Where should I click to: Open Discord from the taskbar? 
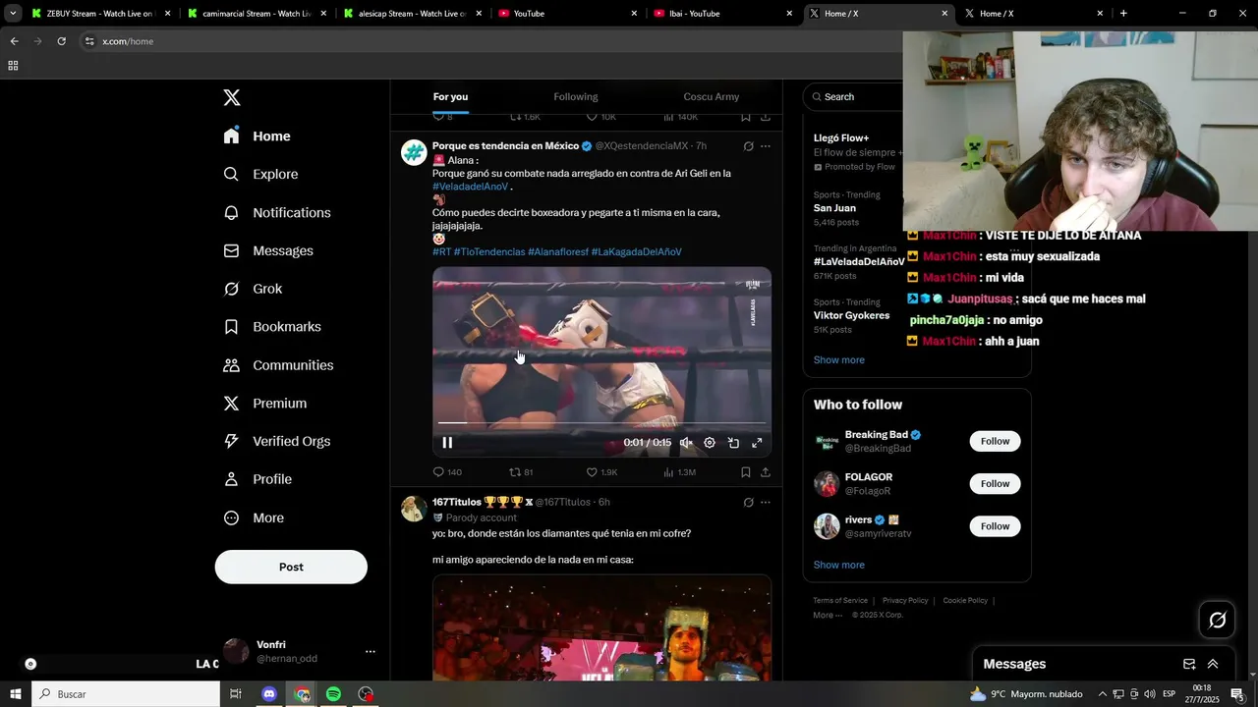coord(269,694)
